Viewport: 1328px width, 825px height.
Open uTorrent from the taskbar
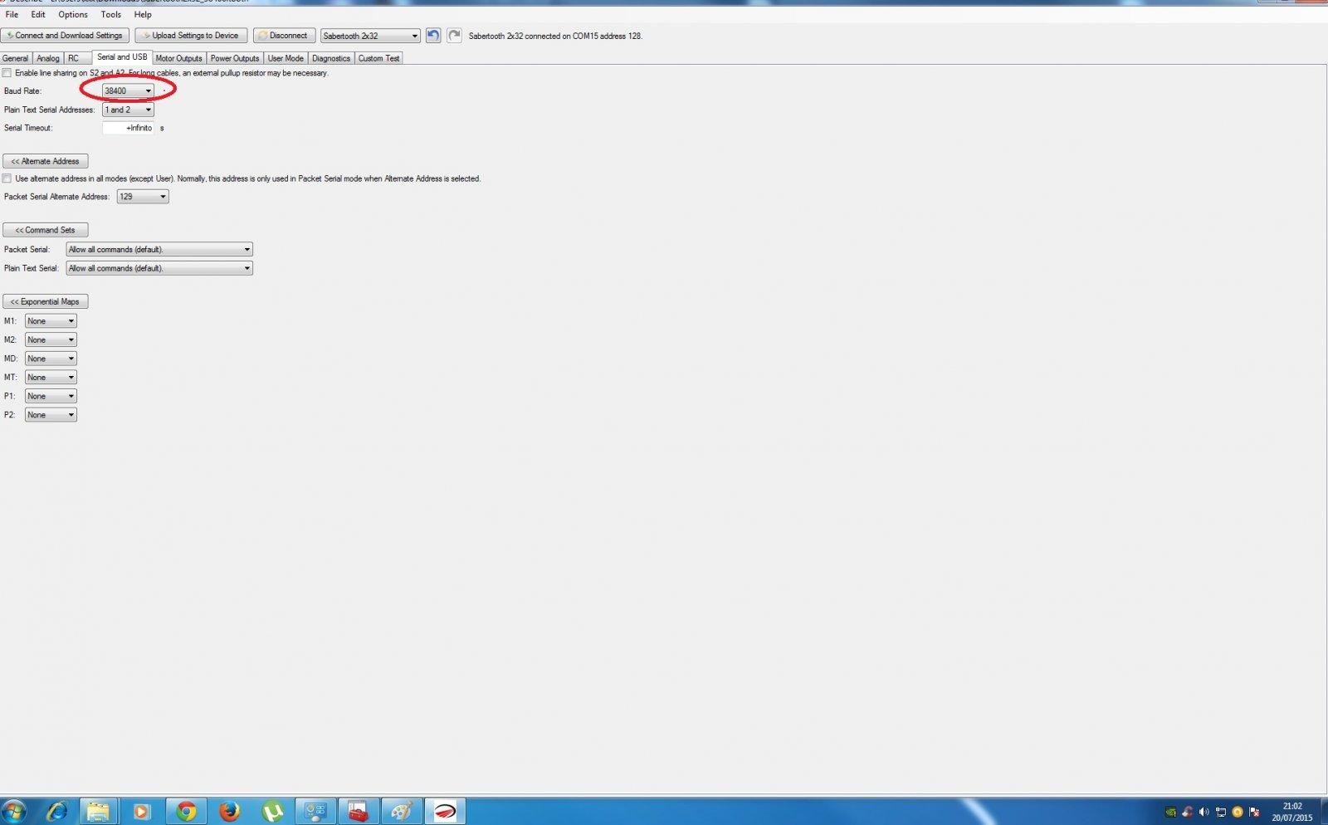(x=272, y=812)
